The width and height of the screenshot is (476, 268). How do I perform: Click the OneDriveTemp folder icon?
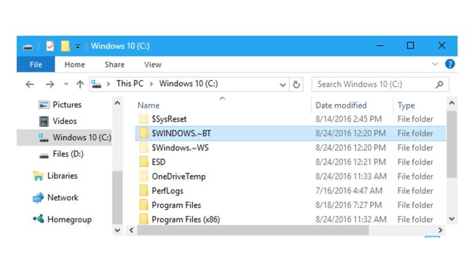[x=143, y=176]
